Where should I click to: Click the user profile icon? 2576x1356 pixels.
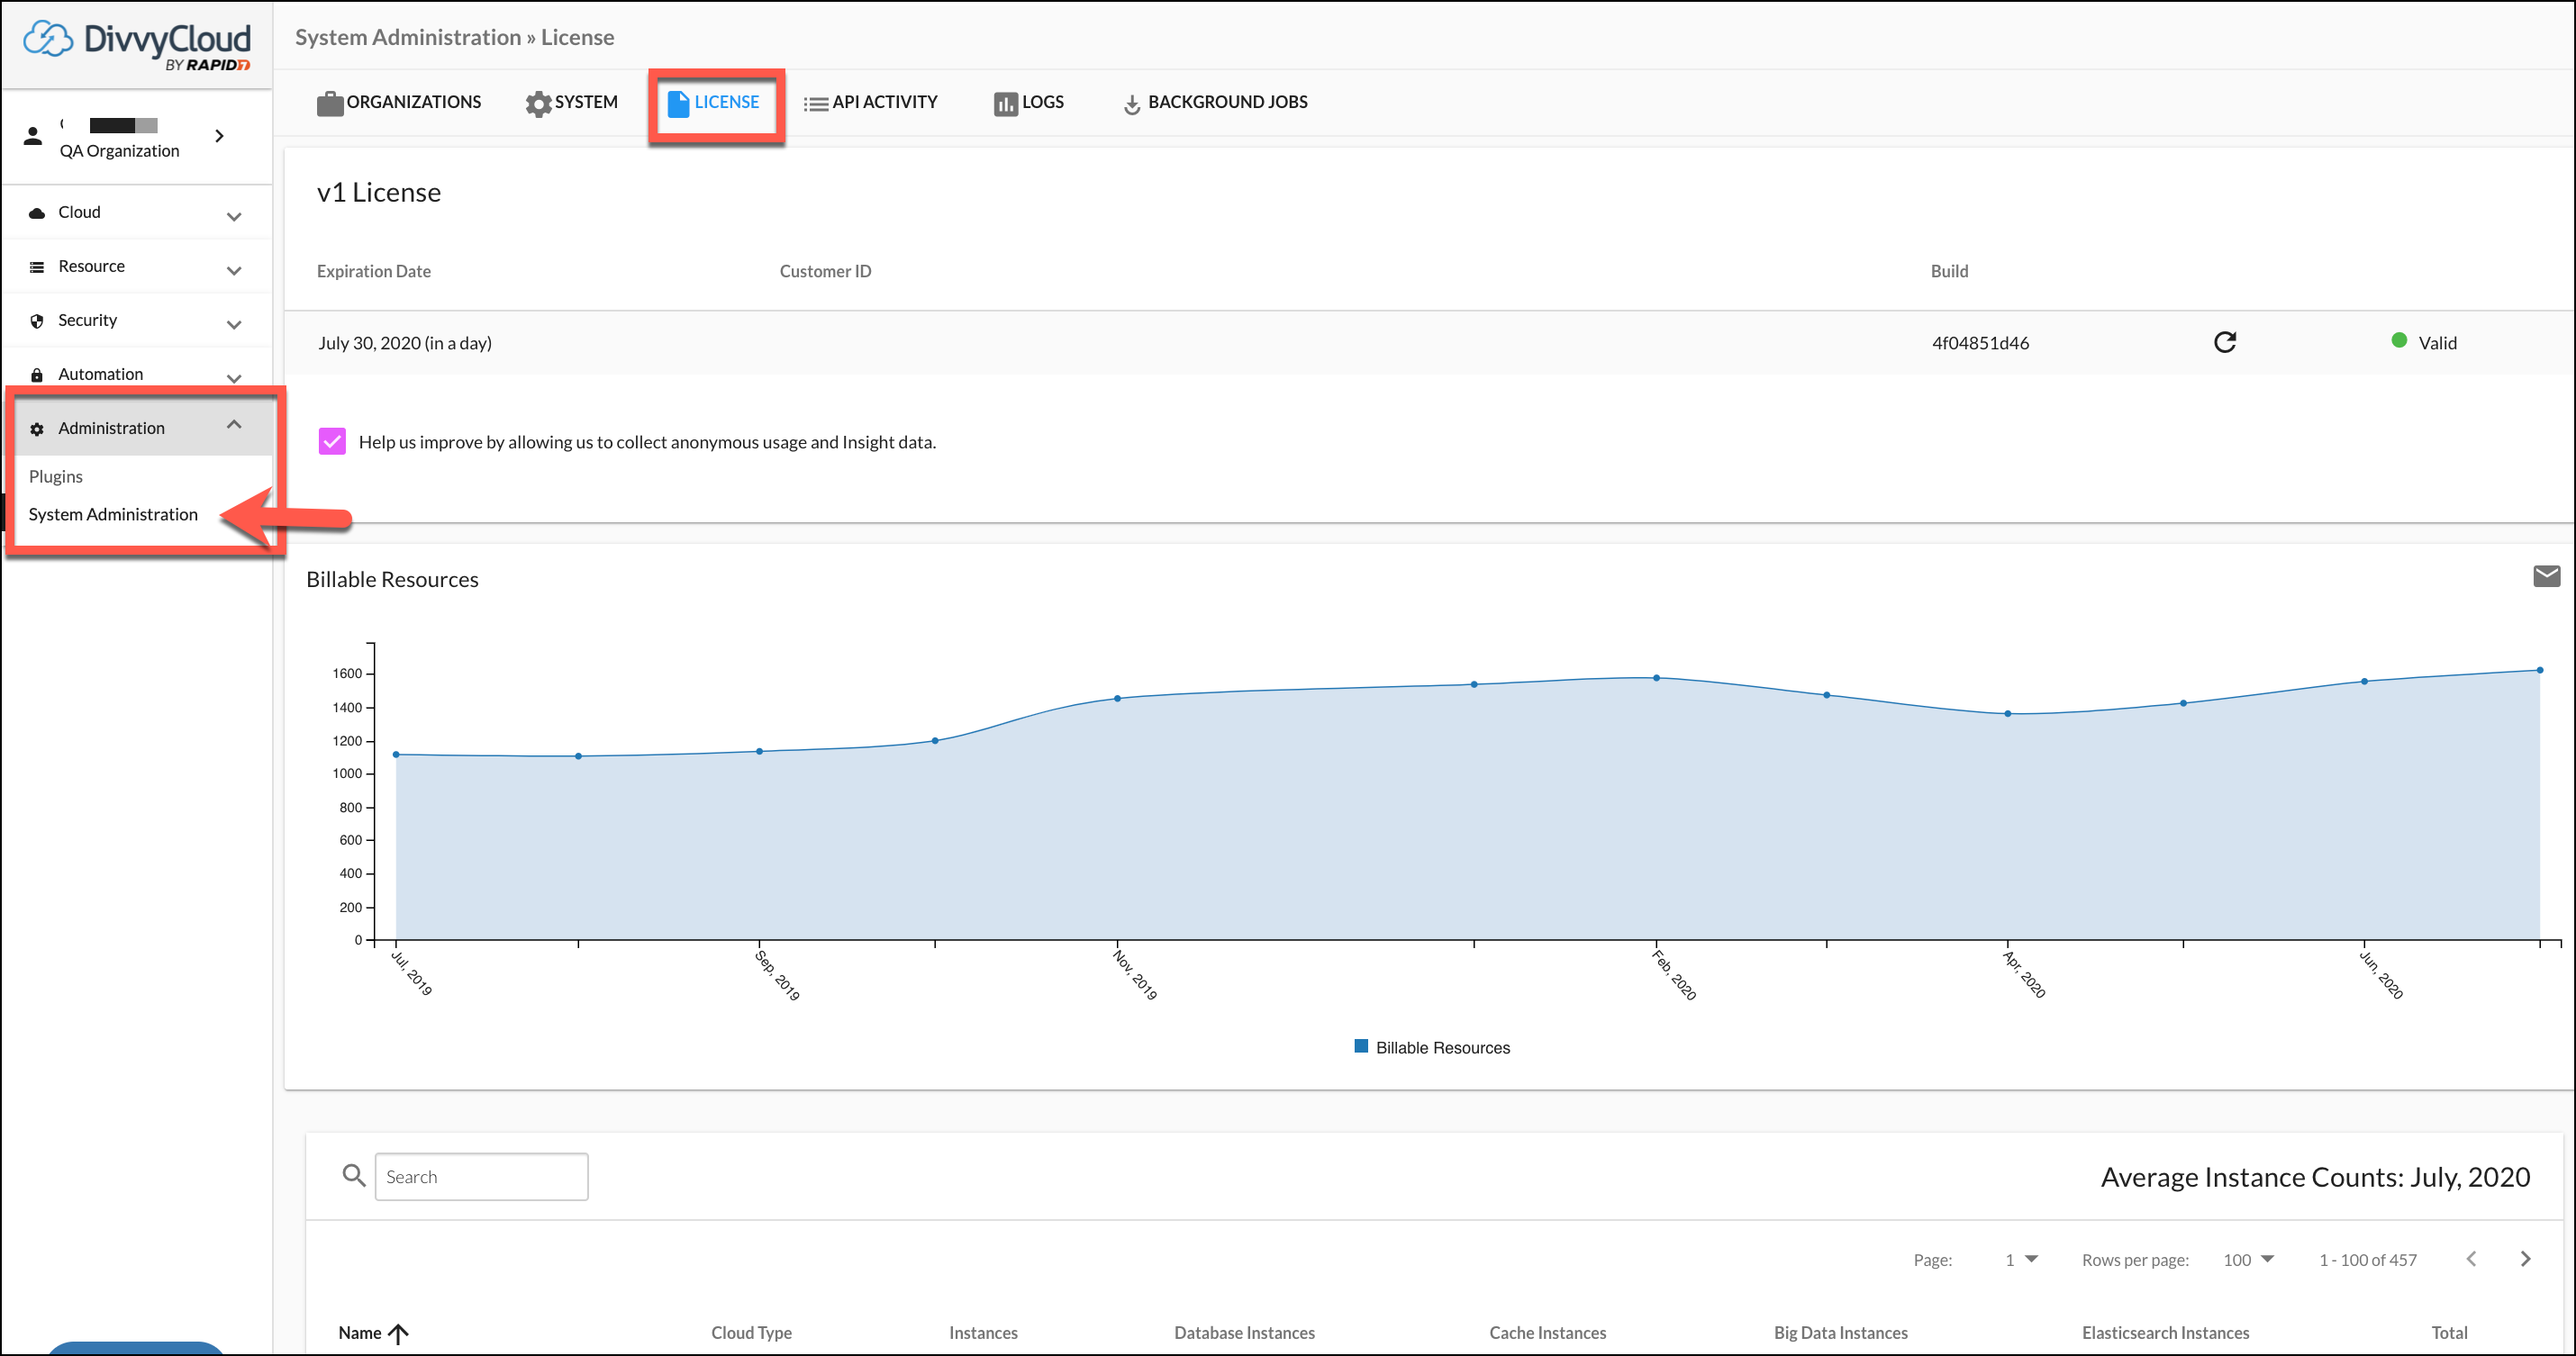33,136
